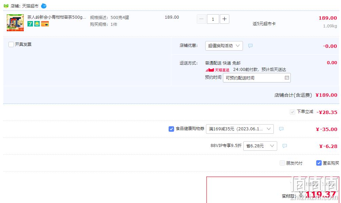Open the calendar icon in delivery time

(x=287, y=78)
